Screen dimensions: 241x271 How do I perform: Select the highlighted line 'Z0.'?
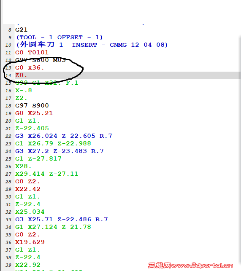coord(128,75)
